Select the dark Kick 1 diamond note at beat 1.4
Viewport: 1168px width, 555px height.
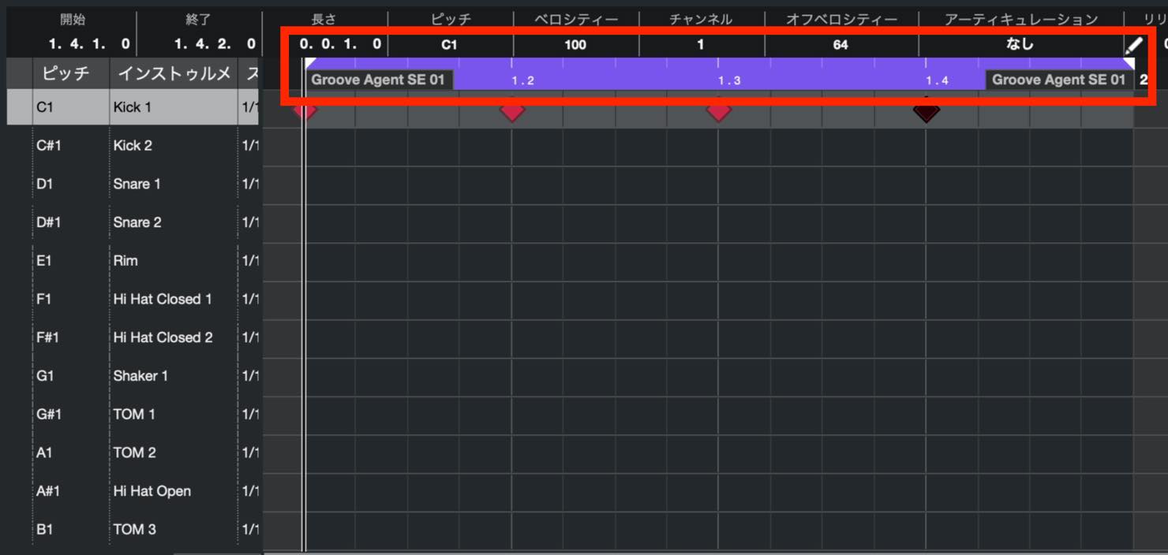point(926,111)
